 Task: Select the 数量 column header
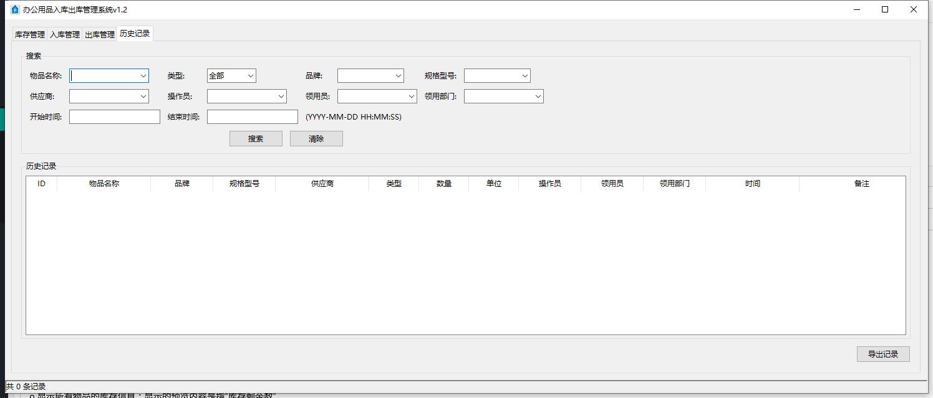click(x=443, y=184)
